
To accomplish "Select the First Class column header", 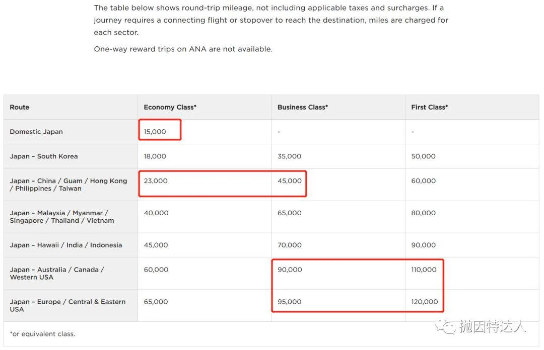I will (429, 107).
